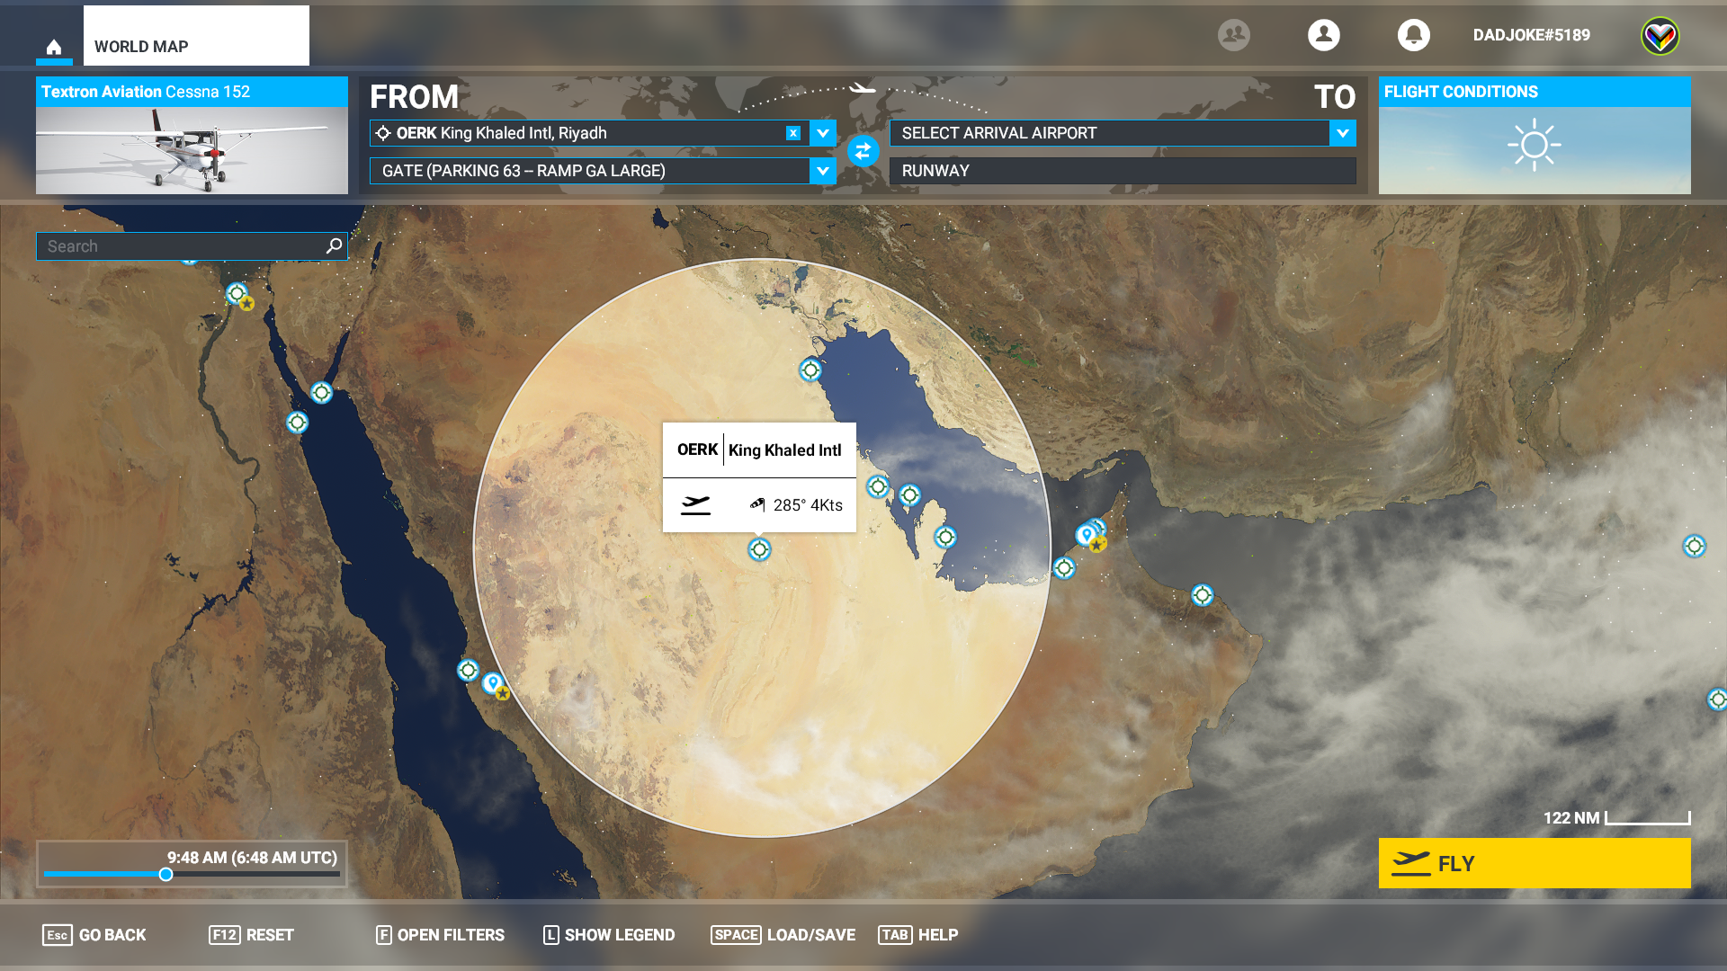Select the Bahrain area airport marker
The image size is (1727, 971).
(909, 494)
